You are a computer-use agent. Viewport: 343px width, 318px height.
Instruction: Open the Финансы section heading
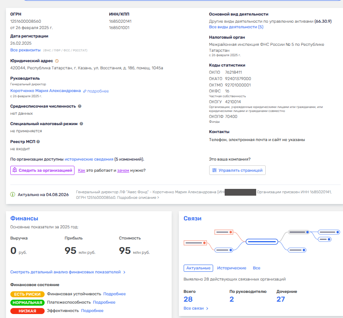[24, 218]
